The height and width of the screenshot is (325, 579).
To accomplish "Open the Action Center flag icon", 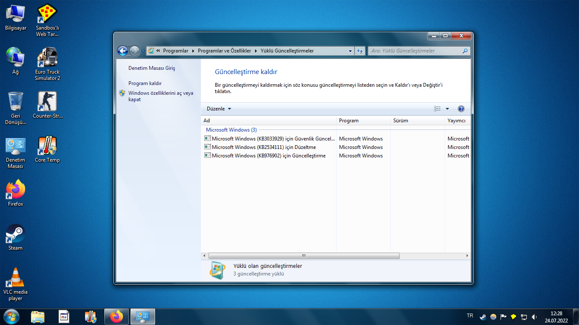I will click(504, 317).
